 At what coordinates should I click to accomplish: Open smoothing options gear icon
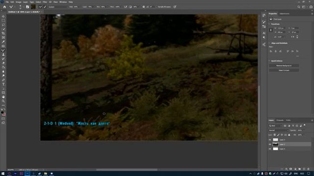144,7
